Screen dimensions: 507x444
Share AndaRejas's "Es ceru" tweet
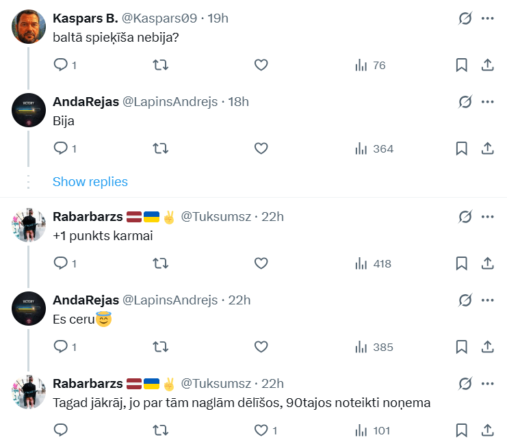click(x=488, y=347)
